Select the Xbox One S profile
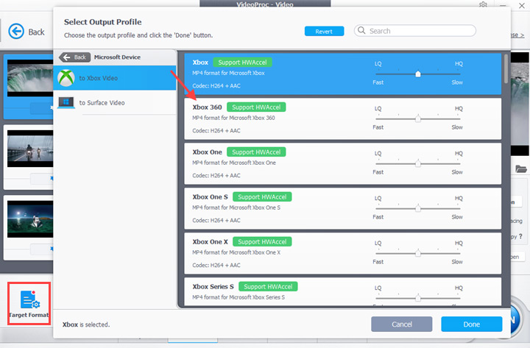The image size is (530, 348). [343, 208]
